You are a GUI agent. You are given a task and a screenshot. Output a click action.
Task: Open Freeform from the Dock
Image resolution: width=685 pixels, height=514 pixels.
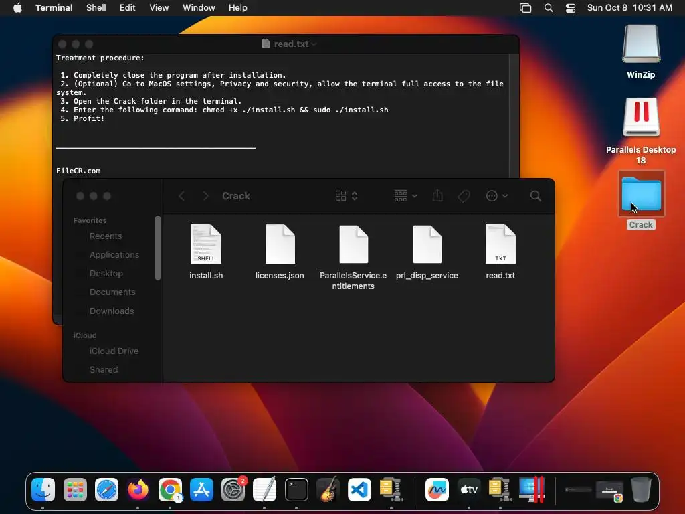[437, 489]
